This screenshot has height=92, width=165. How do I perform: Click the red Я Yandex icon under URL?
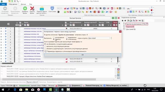pyautogui.click(x=145, y=12)
